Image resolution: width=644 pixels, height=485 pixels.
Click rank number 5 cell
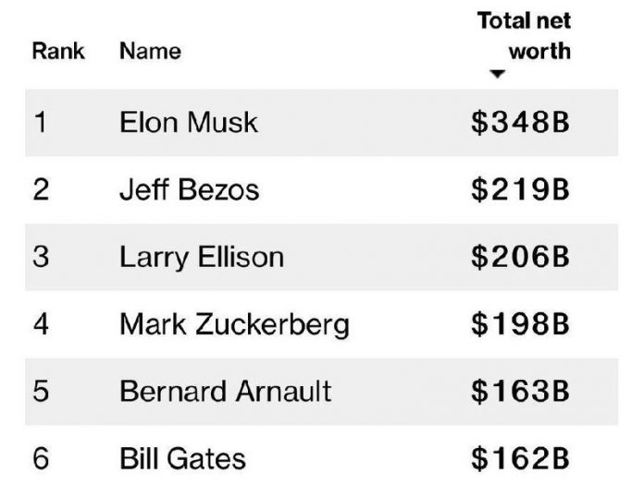click(x=40, y=390)
